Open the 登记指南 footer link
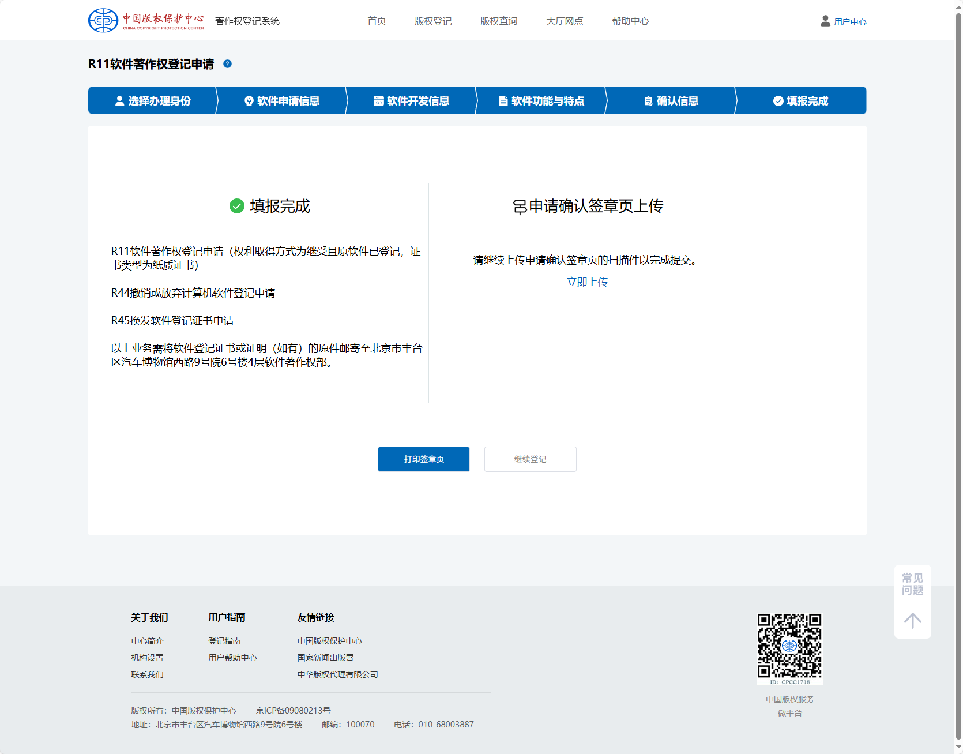 [224, 641]
